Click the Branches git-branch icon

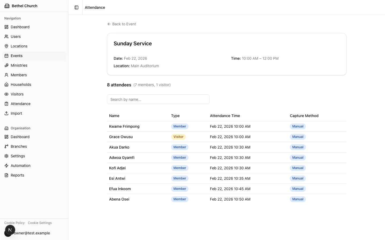click(x=6, y=146)
